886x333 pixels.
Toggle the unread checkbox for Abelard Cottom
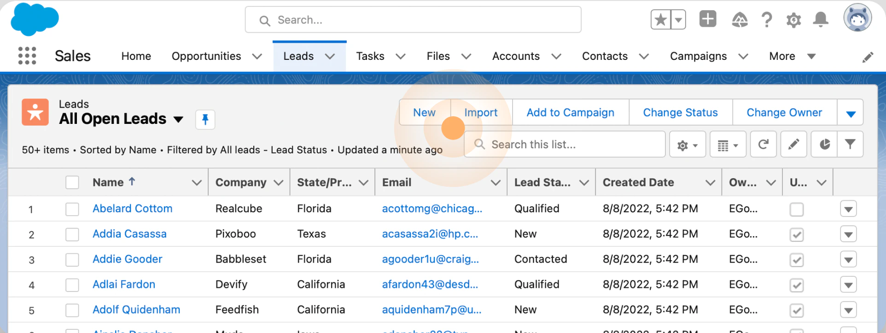coord(797,210)
